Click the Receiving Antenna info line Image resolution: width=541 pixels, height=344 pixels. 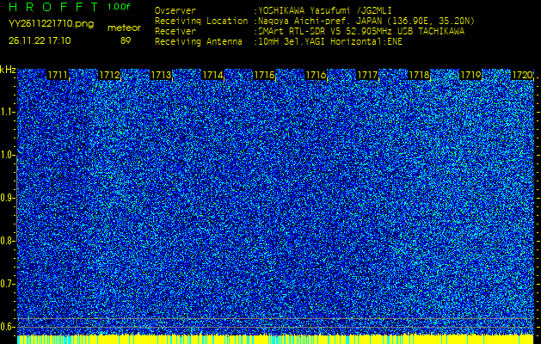click(x=279, y=42)
